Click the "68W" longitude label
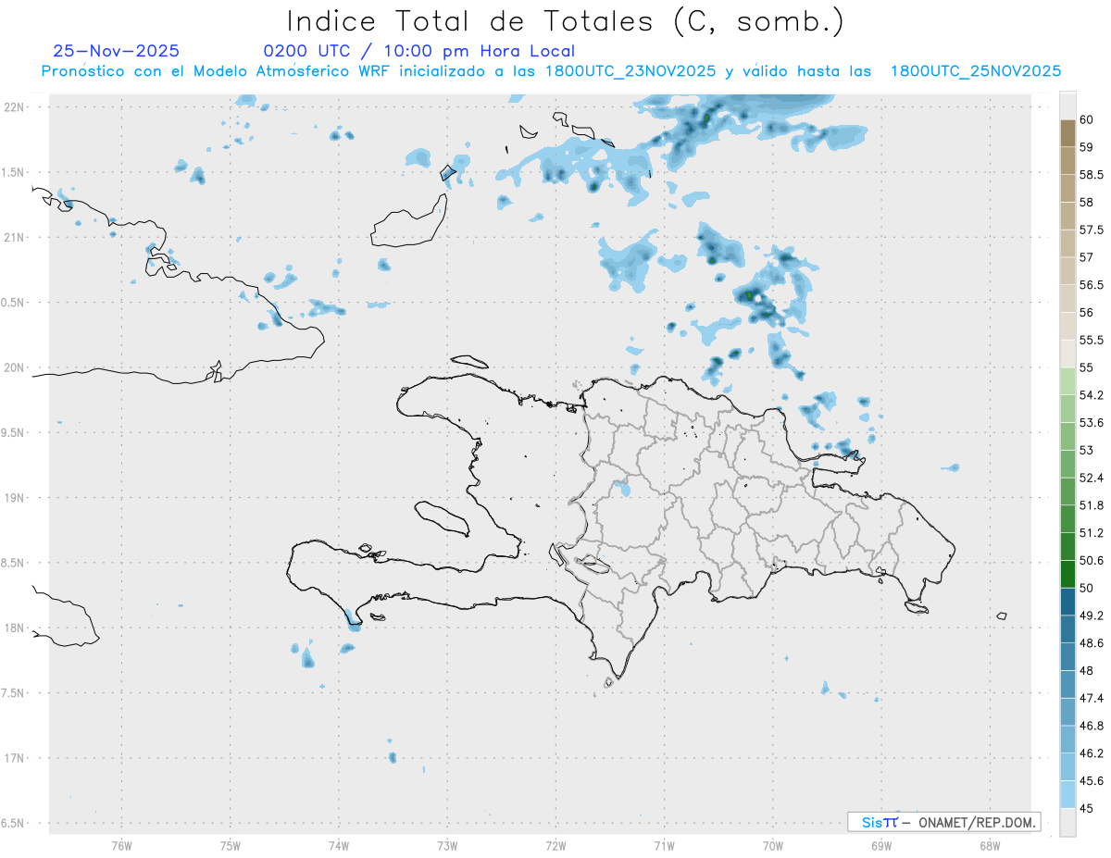The height and width of the screenshot is (858, 1111). click(990, 845)
